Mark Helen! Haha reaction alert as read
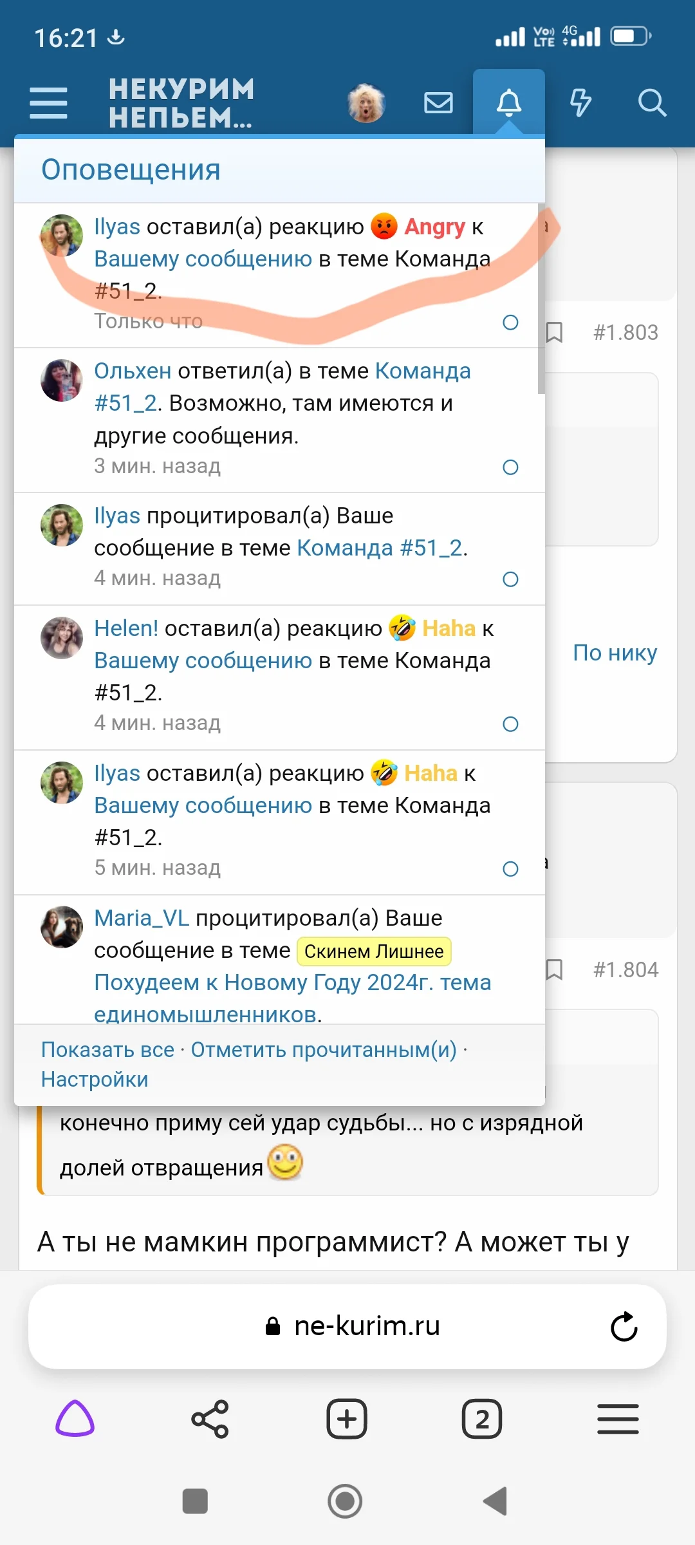Viewport: 695px width, 1545px height. (510, 724)
